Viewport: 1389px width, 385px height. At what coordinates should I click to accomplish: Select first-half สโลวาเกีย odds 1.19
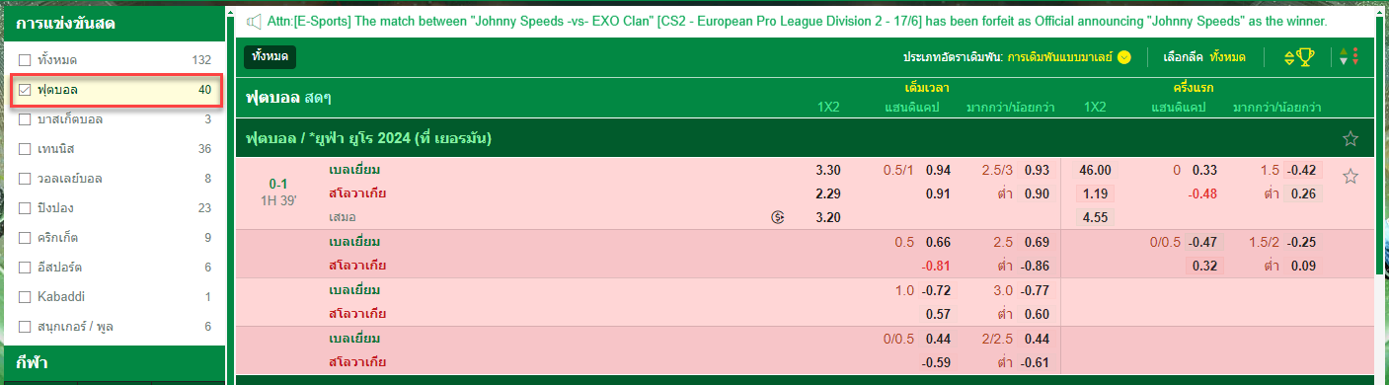(1096, 193)
